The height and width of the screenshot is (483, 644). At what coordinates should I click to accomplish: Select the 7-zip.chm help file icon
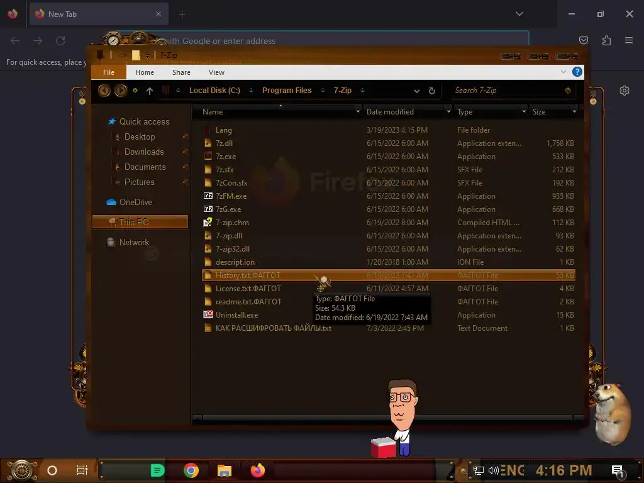click(x=208, y=223)
